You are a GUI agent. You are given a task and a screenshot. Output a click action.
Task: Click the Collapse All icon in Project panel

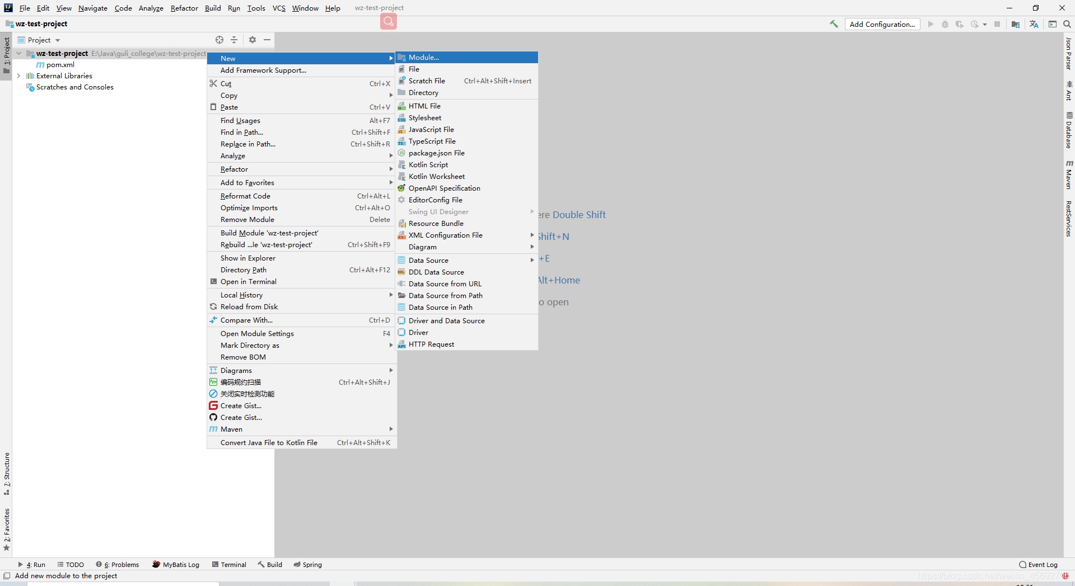(234, 40)
